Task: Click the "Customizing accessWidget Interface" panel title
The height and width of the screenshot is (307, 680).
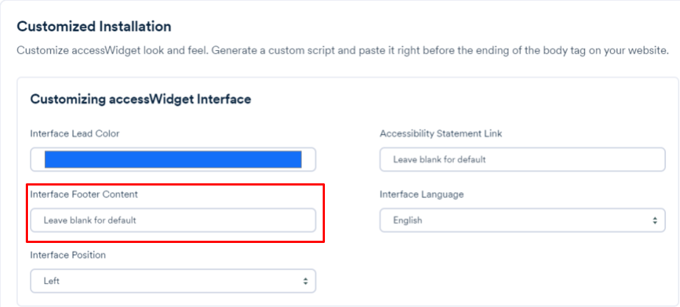Action: (140, 99)
